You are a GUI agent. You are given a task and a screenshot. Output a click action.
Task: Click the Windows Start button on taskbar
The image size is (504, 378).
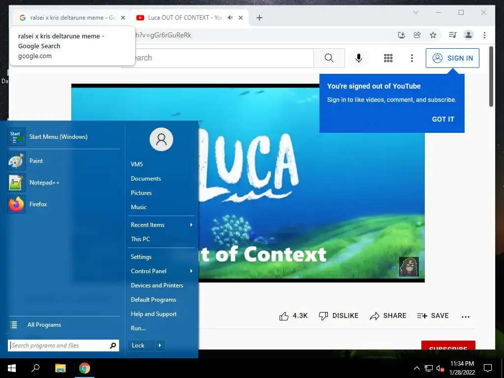(12, 368)
